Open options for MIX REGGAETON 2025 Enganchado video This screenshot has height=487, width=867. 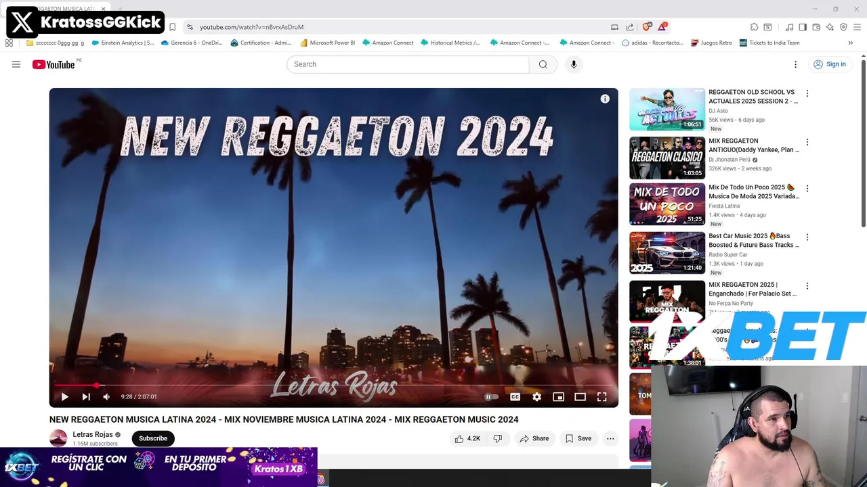point(807,285)
